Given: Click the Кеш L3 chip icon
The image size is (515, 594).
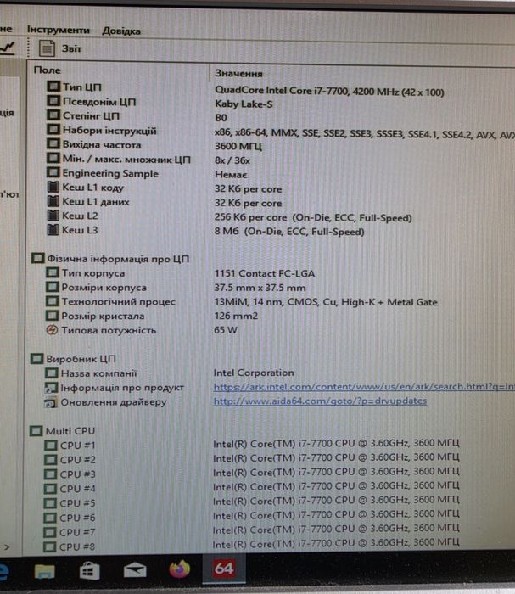Looking at the screenshot, I should [x=53, y=230].
